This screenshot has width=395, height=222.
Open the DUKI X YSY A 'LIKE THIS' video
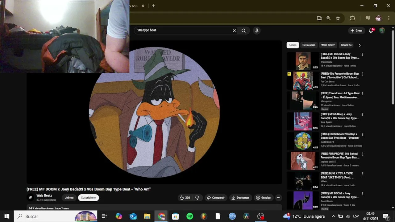337,175
